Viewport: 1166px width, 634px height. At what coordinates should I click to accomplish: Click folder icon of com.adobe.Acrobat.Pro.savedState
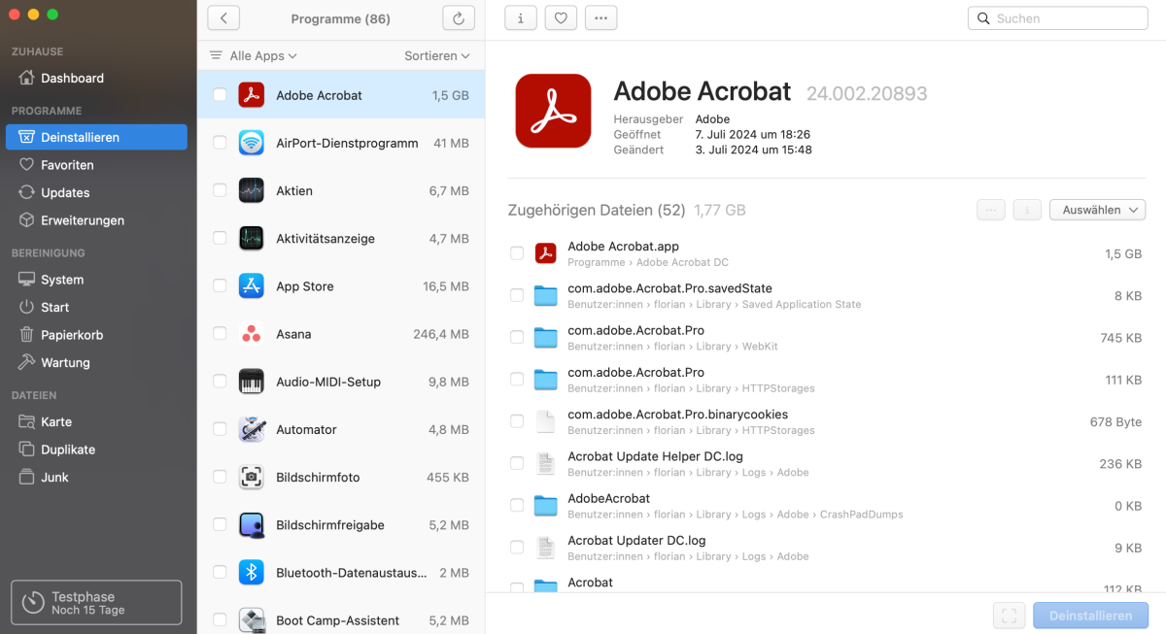(546, 295)
